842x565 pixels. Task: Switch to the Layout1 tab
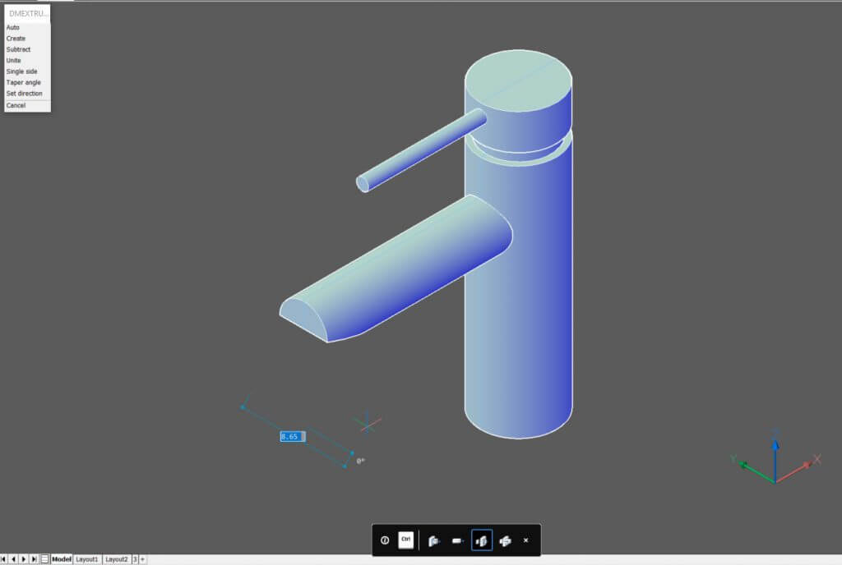click(86, 558)
